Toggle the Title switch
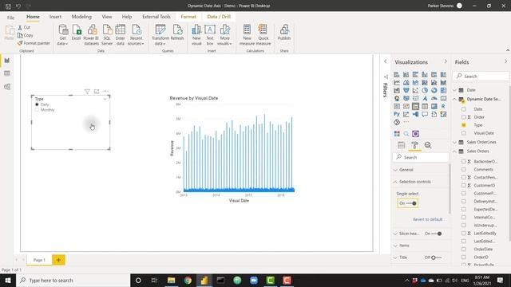 pyautogui.click(x=437, y=258)
